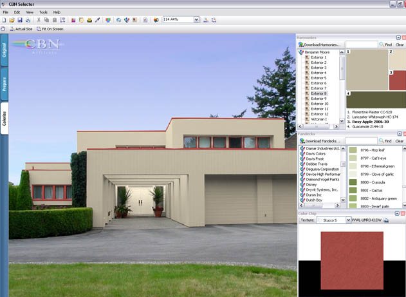This screenshot has height=297, width=406.
Task: Click the paint palette toolbar icon
Action: 156,20
